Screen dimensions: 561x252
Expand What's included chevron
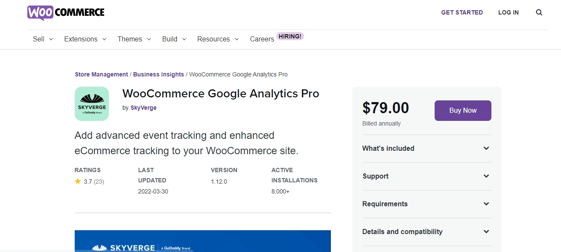click(486, 148)
